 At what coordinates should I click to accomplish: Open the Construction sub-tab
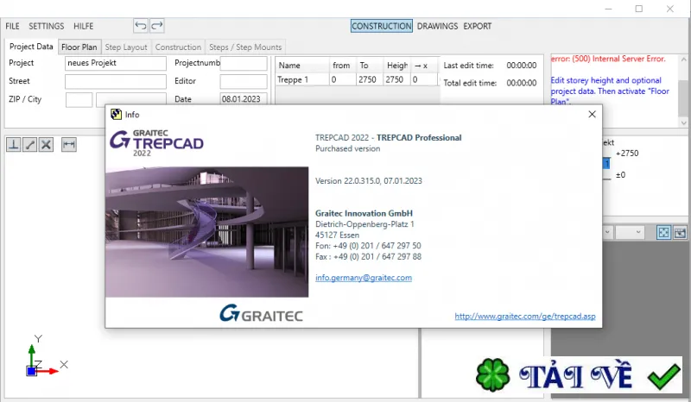pyautogui.click(x=178, y=47)
